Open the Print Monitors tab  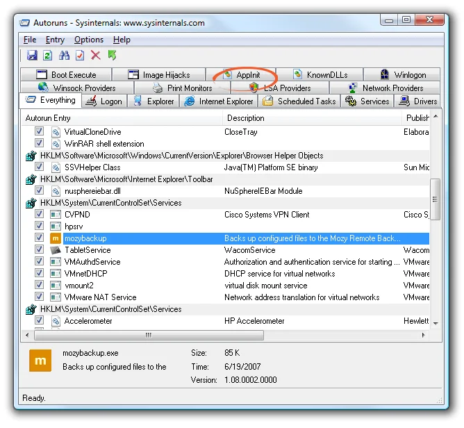[182, 88]
